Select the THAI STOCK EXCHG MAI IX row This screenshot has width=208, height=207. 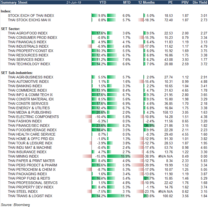pyautogui.click(x=104, y=20)
